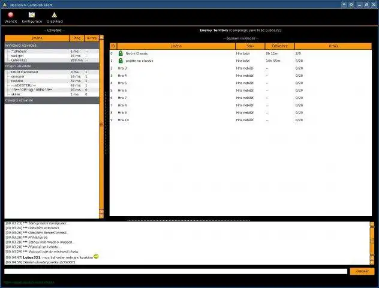The width and height of the screenshot is (379, 288).
Task: Sort user list by Ping column
Action: pos(77,38)
